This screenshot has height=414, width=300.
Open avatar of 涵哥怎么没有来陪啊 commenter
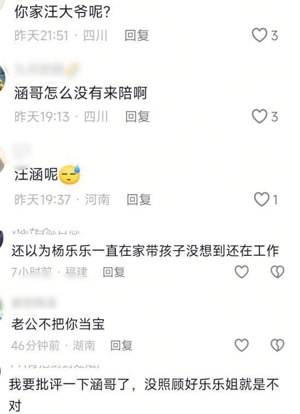pyautogui.click(x=2, y=79)
